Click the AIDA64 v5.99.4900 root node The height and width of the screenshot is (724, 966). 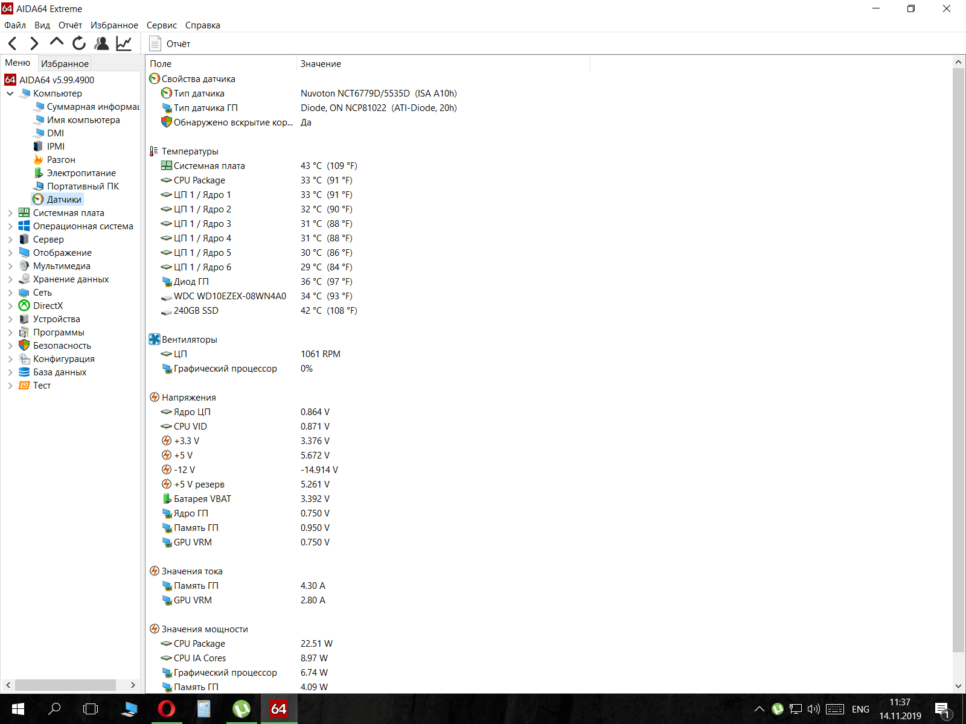pos(50,80)
